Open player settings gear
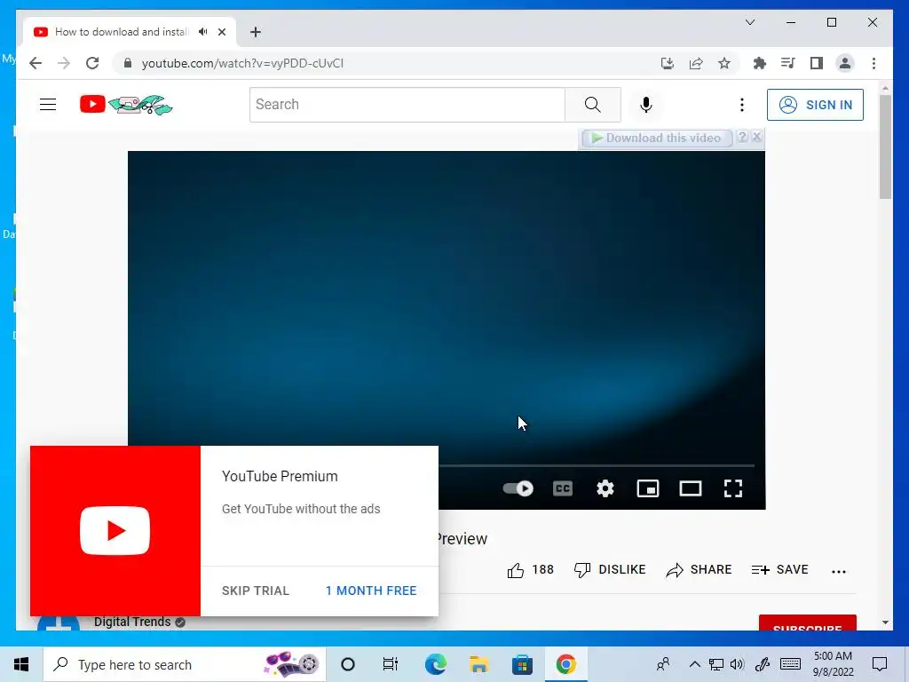Screen dimensions: 909x682 point(605,488)
